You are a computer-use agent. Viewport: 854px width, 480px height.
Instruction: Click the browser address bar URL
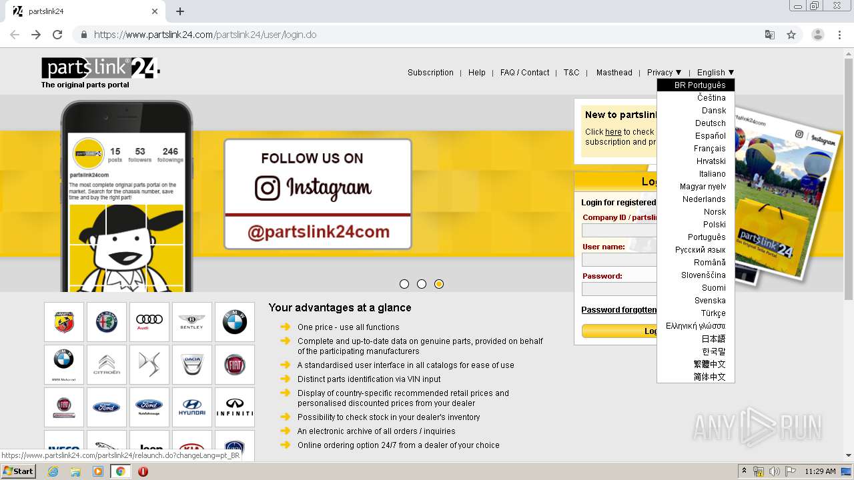(x=205, y=35)
